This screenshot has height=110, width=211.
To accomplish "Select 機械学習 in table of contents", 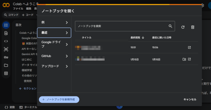I will [x=27, y=70].
